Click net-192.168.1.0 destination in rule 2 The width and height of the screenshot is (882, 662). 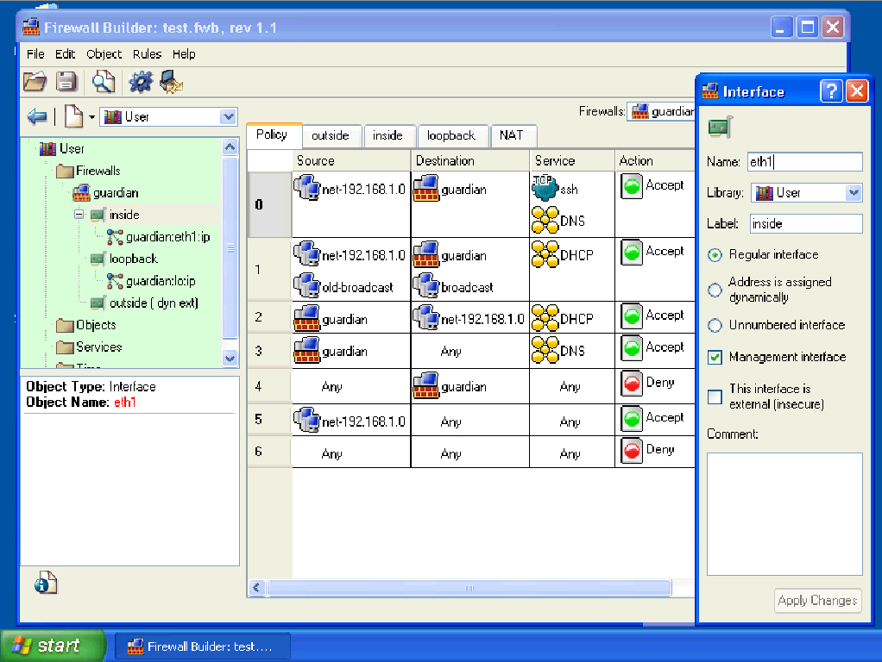point(469,318)
